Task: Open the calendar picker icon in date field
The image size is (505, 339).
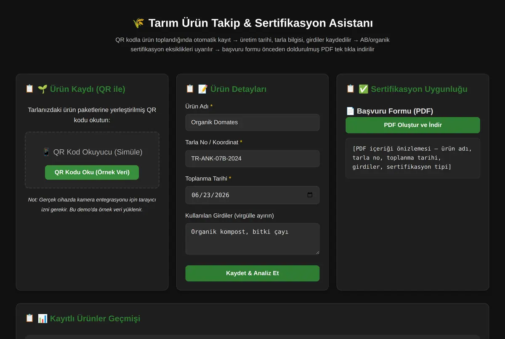Action: (x=310, y=195)
